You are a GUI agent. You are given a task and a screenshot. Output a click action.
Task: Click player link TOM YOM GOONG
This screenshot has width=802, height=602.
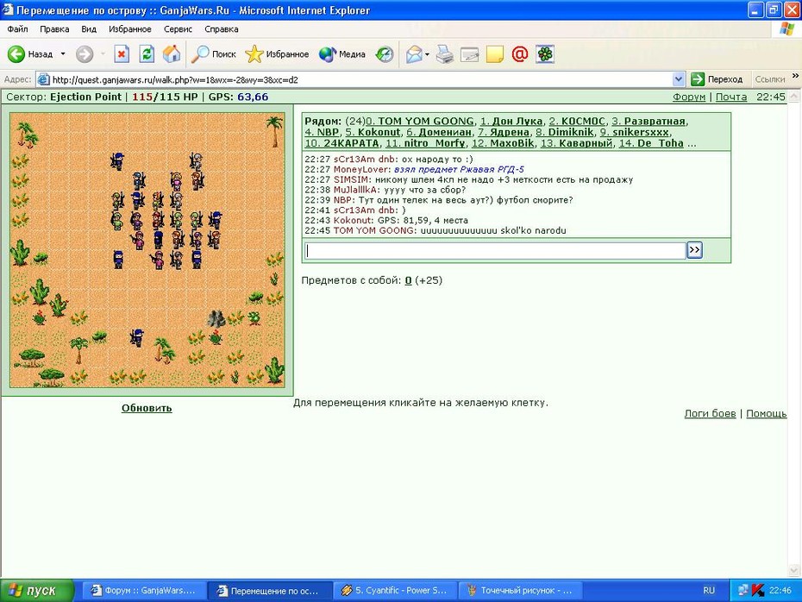[x=420, y=122]
